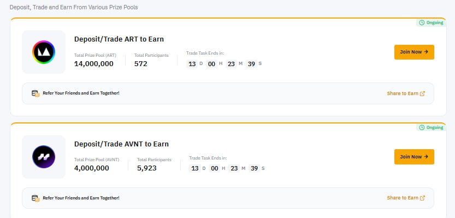Click the clock icon on AVNT Ongoing badge
The height and width of the screenshot is (218, 455).
(x=422, y=127)
